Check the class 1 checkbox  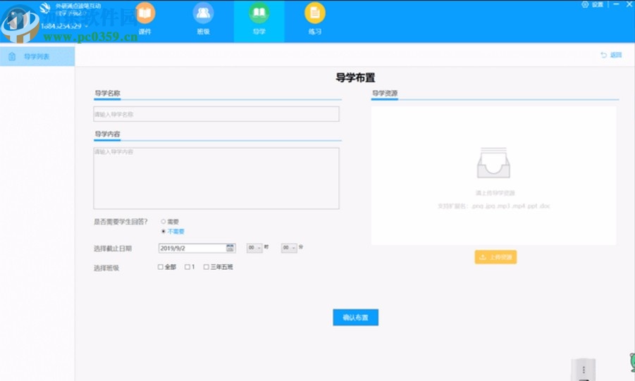pyautogui.click(x=187, y=267)
